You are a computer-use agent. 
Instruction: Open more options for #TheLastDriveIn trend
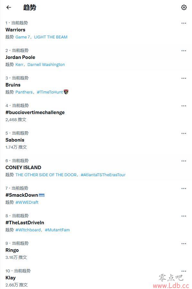[x=184, y=216]
